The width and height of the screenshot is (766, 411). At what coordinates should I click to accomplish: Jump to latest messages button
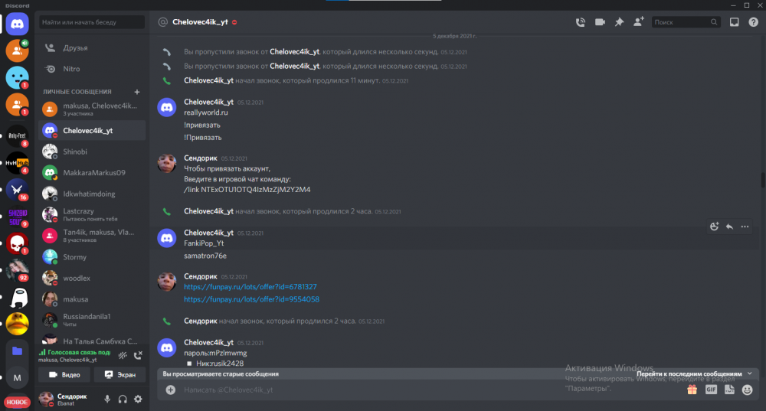point(694,374)
